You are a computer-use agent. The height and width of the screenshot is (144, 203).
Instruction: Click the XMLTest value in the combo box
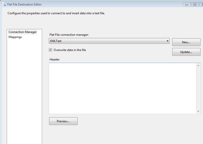tap(56, 41)
